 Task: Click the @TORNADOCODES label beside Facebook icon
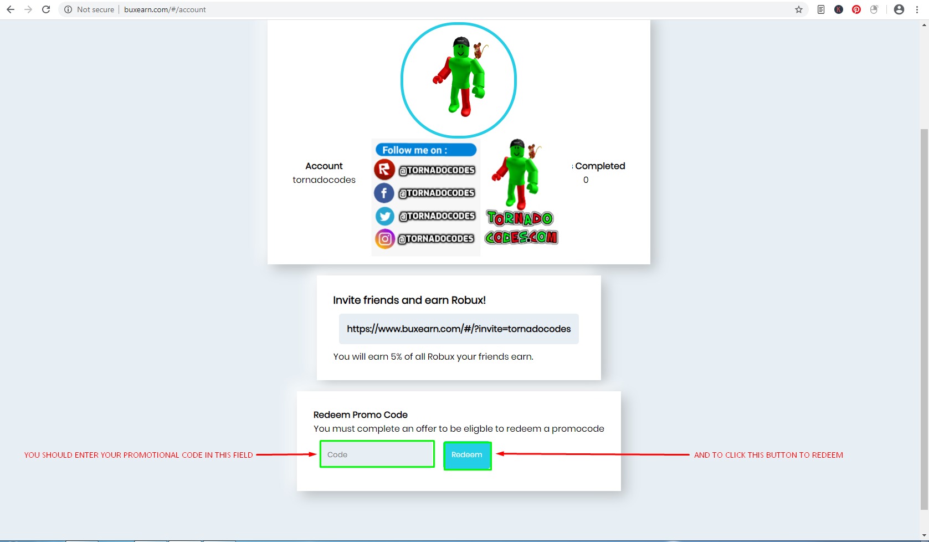[437, 193]
